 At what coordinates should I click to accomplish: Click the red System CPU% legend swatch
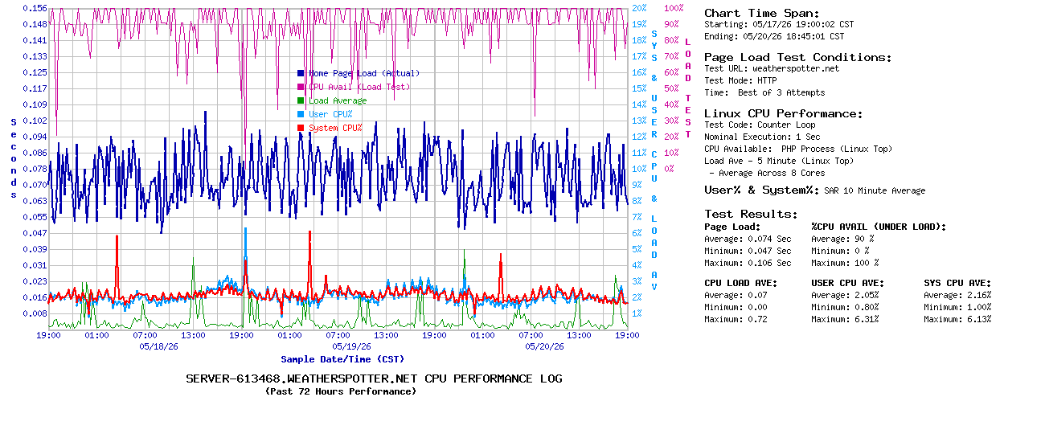coord(301,128)
